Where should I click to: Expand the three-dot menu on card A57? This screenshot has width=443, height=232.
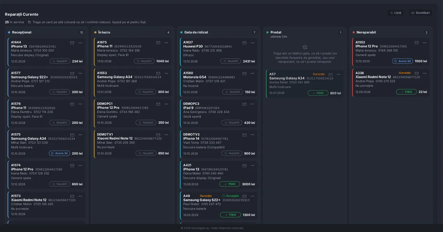coord(339,75)
